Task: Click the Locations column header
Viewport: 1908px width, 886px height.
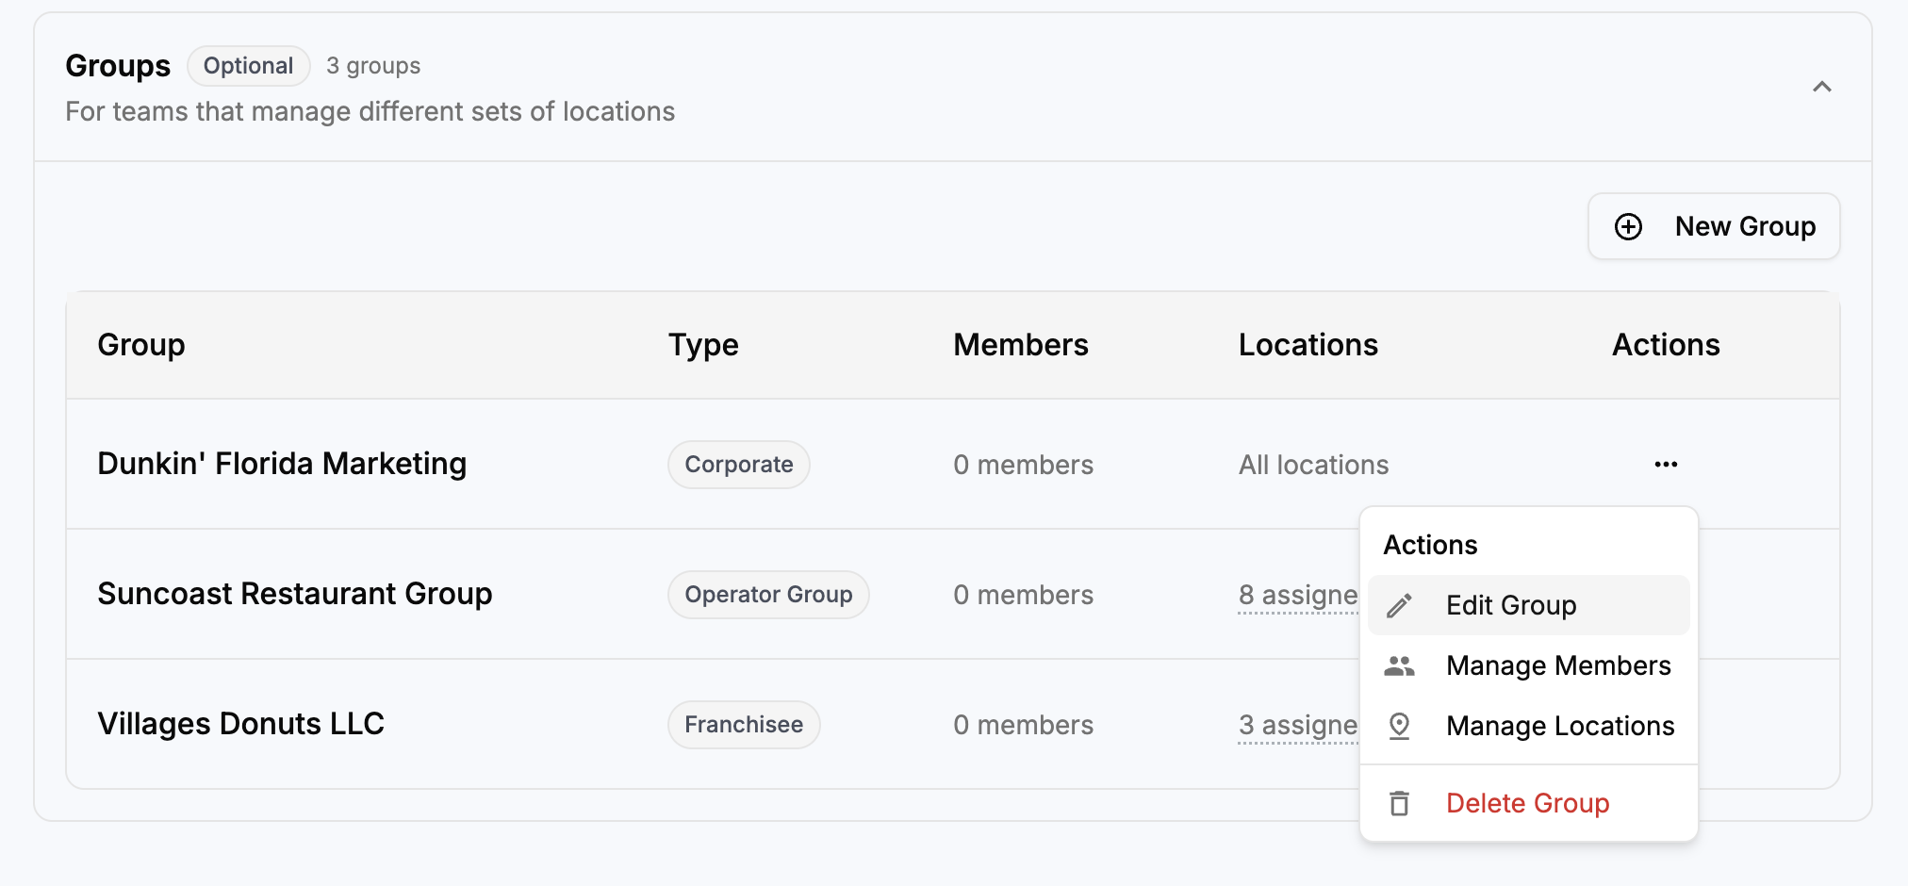Action: coord(1308,345)
